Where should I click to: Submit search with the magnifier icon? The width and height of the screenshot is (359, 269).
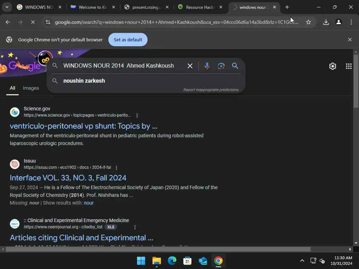click(x=235, y=66)
